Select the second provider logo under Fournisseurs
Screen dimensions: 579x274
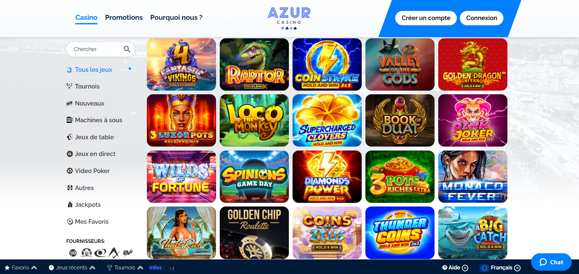click(x=87, y=252)
